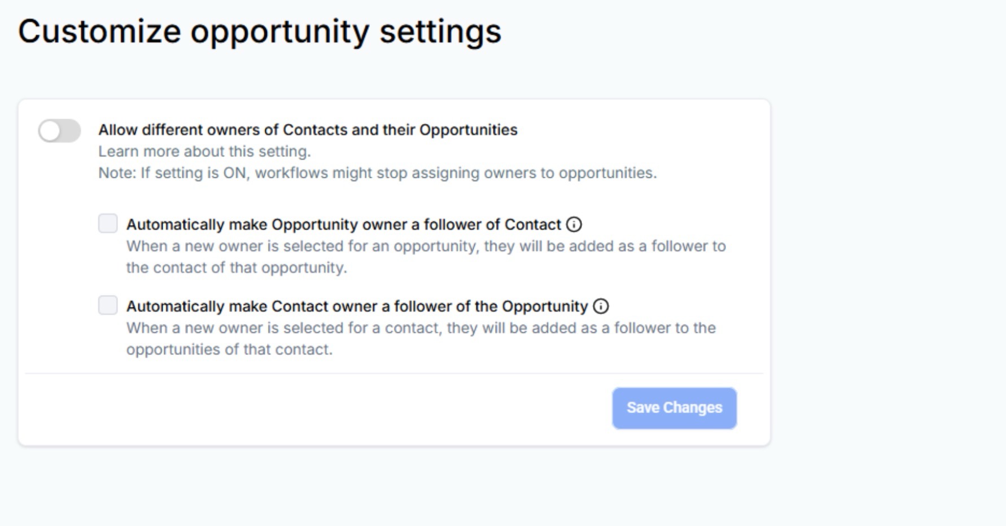
Task: Click the Customize opportunity settings heading
Action: tap(260, 31)
